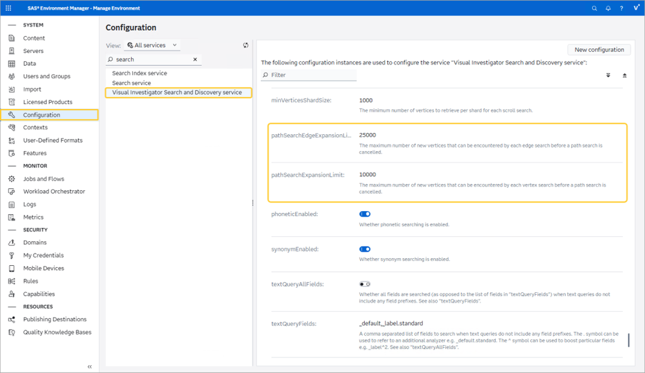The image size is (645, 373).
Task: Open Jobs and Flows page label
Action: 44,179
